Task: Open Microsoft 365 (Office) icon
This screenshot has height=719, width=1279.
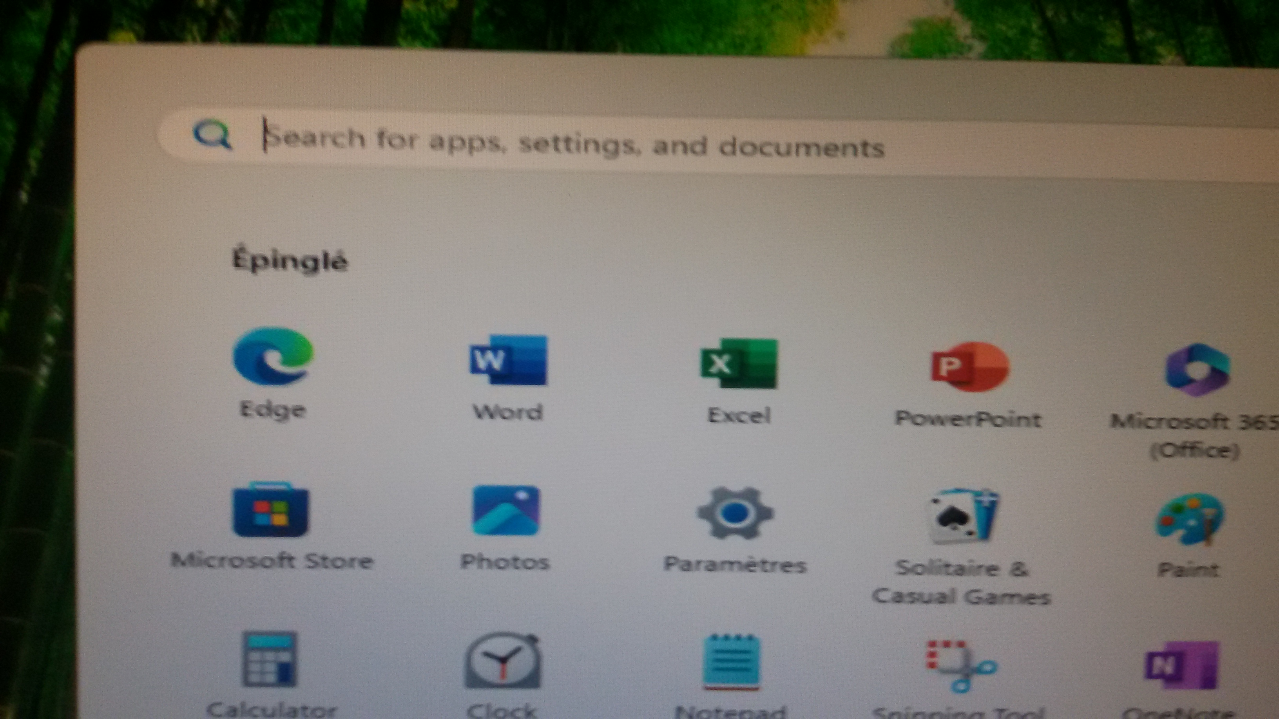Action: tap(1197, 370)
